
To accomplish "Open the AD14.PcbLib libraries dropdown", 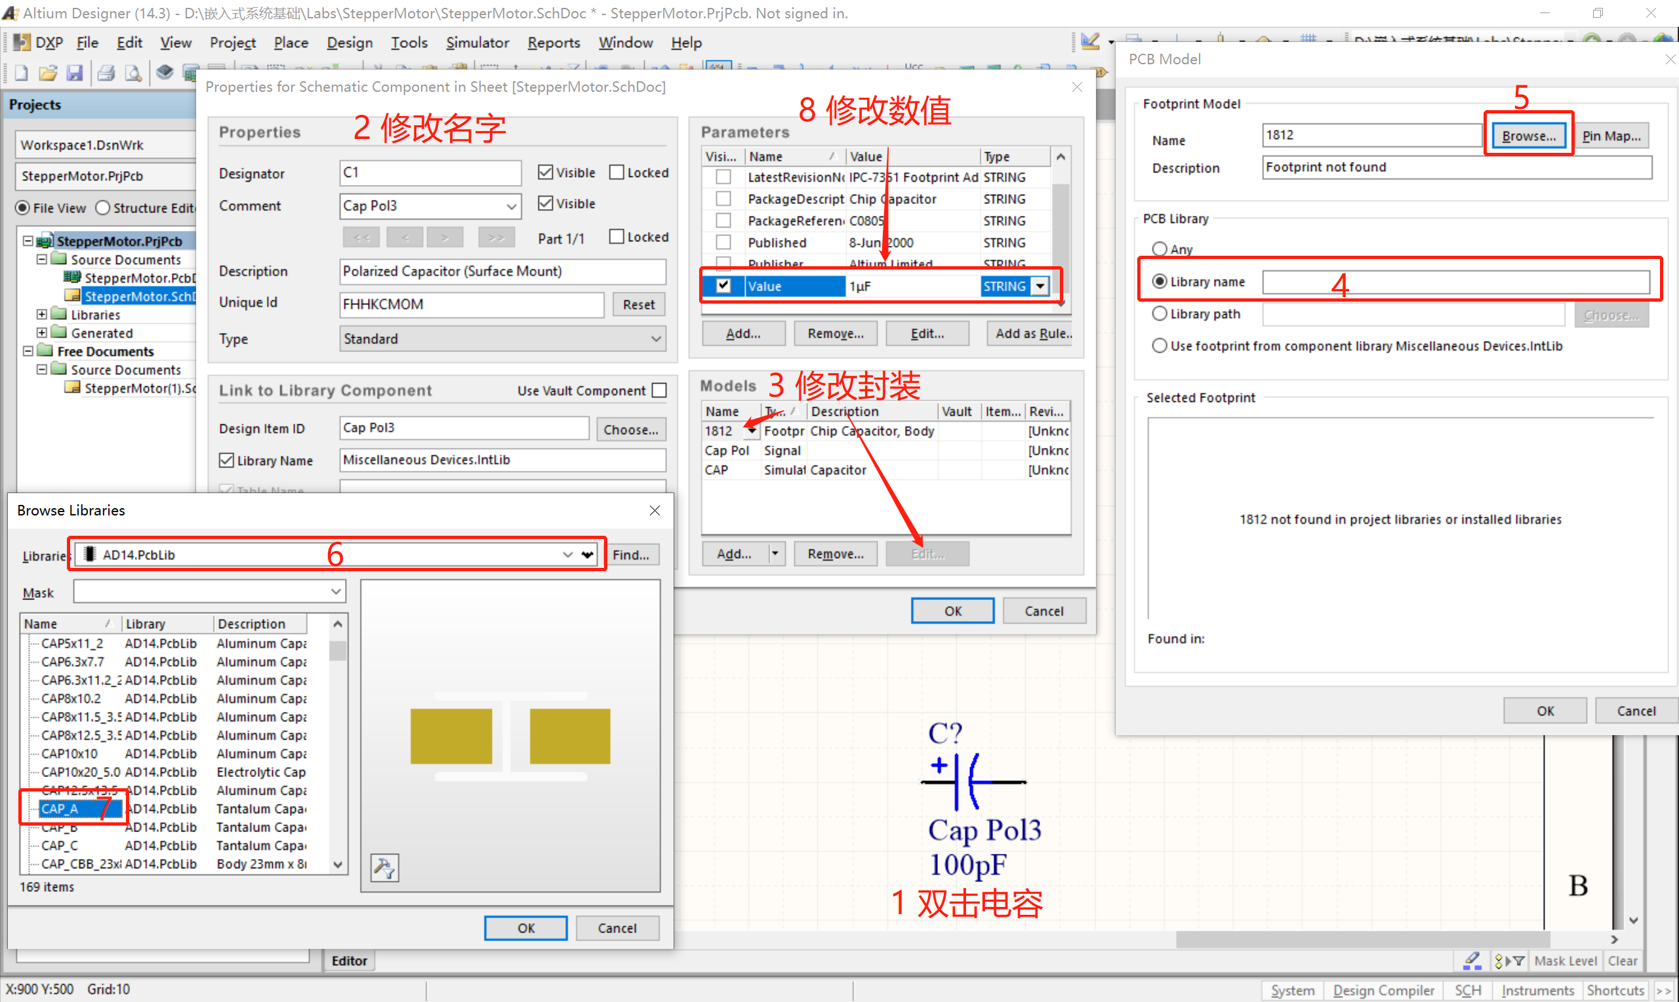I will pyautogui.click(x=567, y=554).
